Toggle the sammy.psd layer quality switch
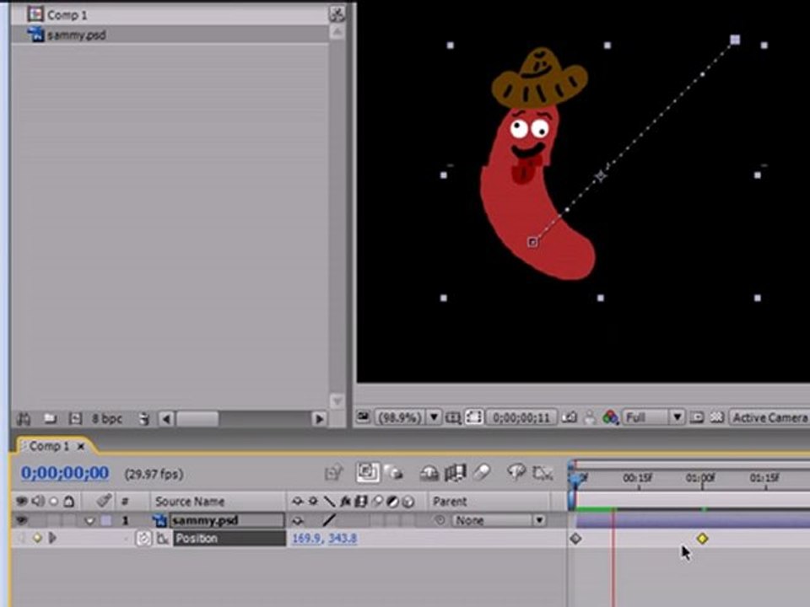 (x=329, y=520)
